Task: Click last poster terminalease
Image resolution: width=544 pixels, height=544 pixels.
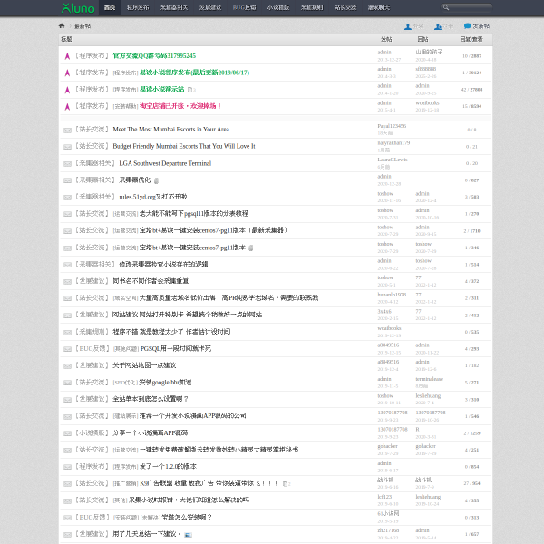Action: click(x=429, y=379)
